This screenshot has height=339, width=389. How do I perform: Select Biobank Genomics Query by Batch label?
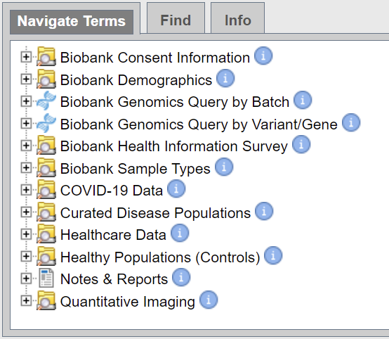coord(175,102)
